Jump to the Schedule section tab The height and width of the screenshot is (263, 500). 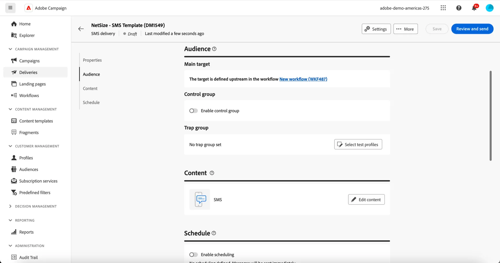click(x=91, y=102)
